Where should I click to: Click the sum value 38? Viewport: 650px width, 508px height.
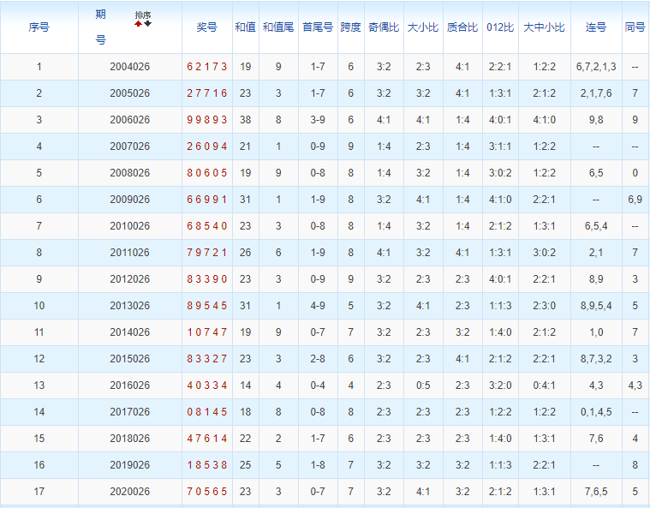(246, 120)
